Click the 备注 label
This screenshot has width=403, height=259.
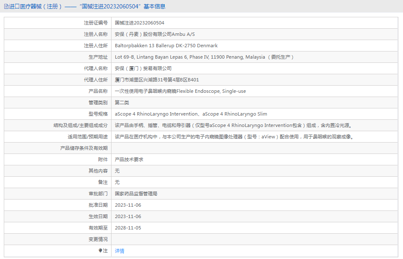[x=103, y=182]
